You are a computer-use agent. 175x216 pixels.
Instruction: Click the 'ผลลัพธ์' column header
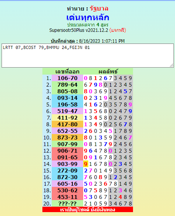point(108,71)
